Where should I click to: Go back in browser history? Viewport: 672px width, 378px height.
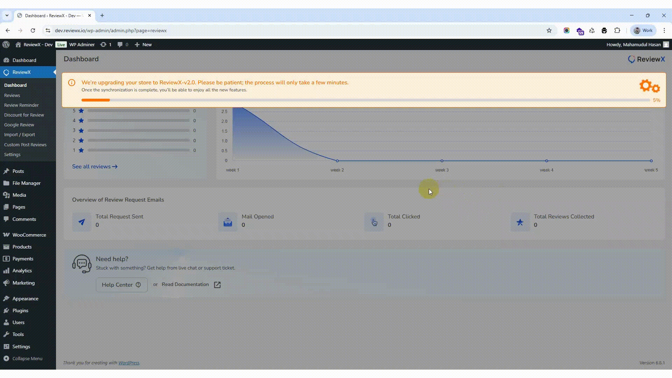pos(8,30)
